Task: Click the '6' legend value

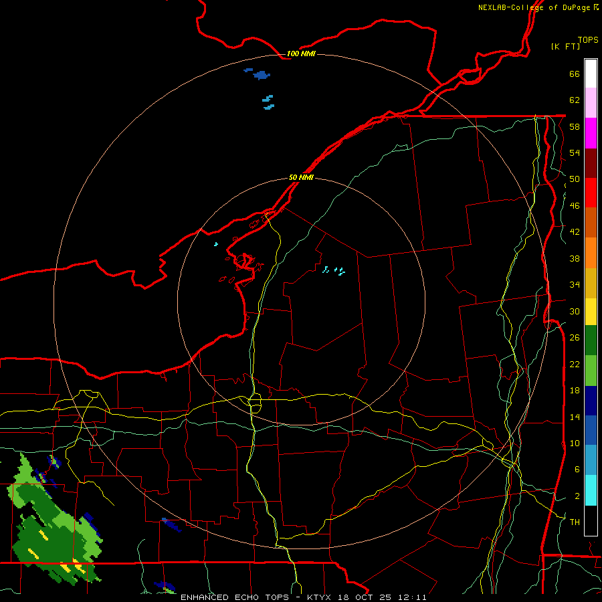Action: pyautogui.click(x=577, y=470)
